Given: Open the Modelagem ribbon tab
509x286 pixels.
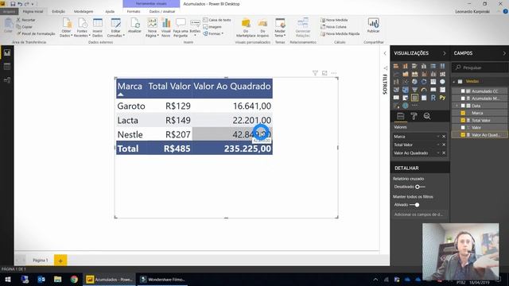Looking at the screenshot, I should tap(84, 11).
